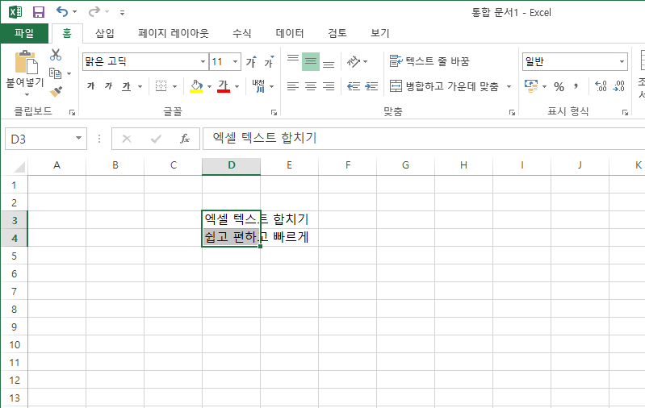Open the font size dropdown showing 11

tap(235, 61)
